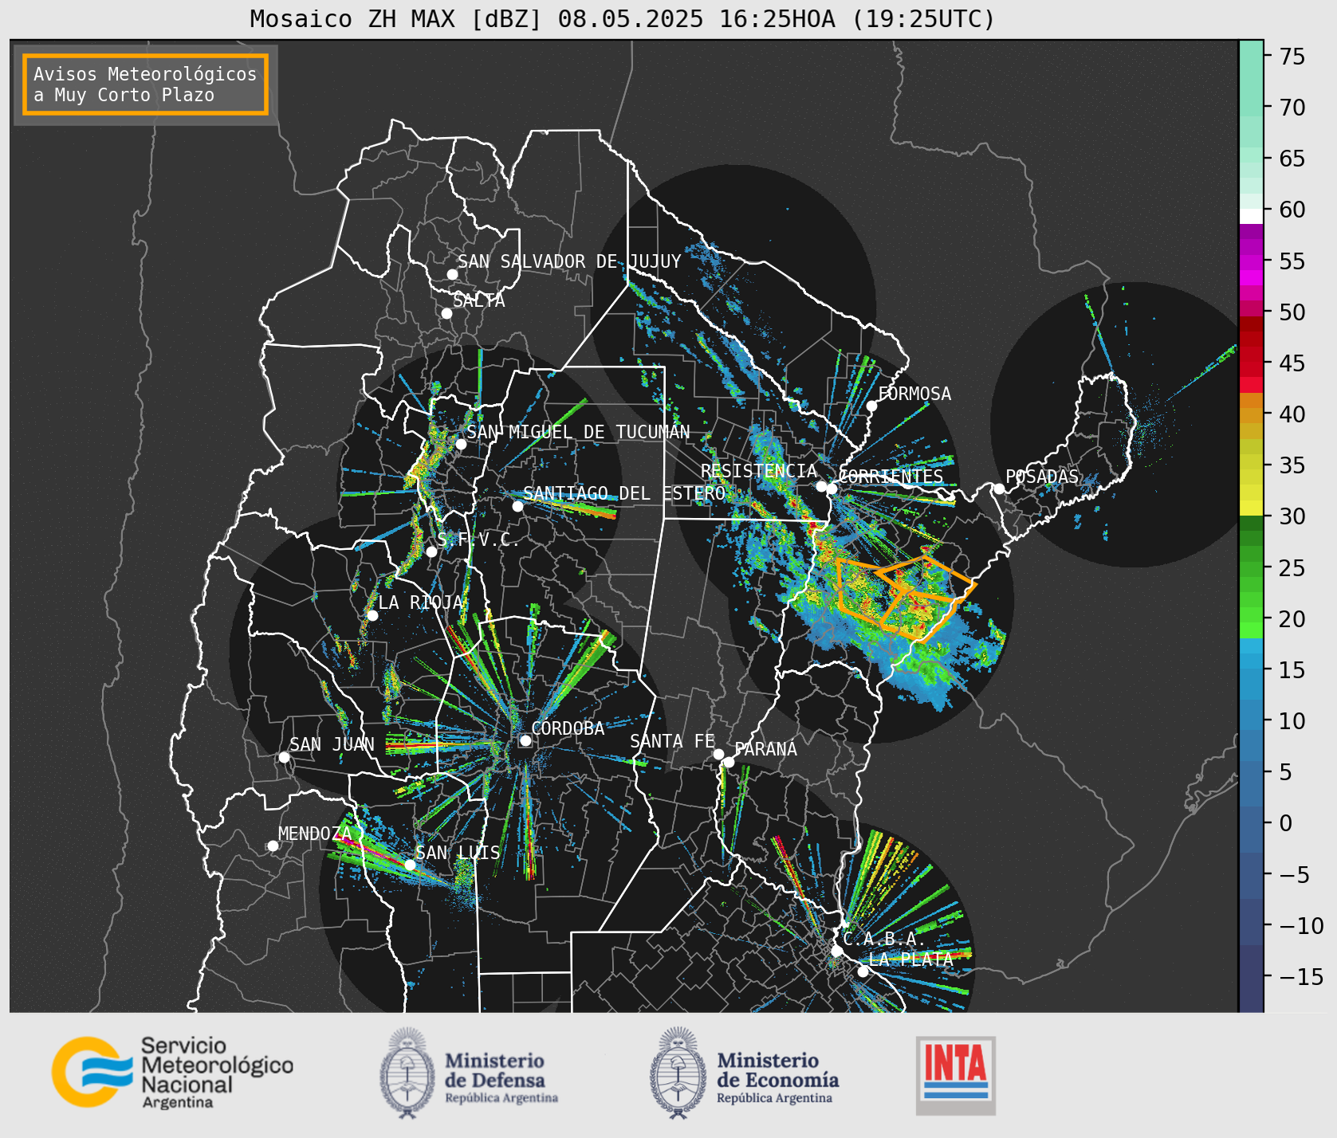Viewport: 1337px width, 1138px height.
Task: Click the Santa Fe city marker
Action: 718,754
